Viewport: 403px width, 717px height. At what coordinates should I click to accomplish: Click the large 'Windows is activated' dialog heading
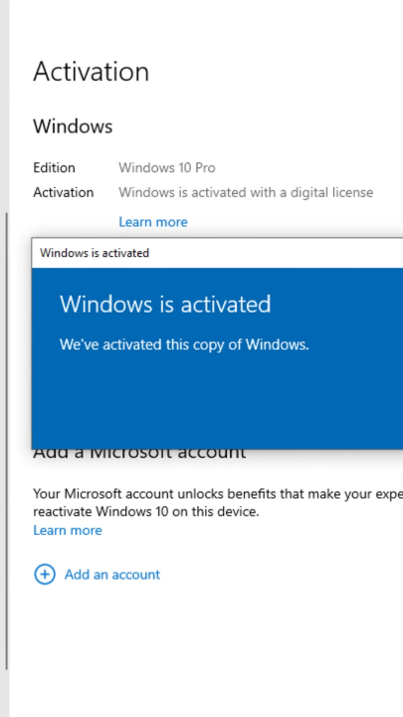[165, 304]
